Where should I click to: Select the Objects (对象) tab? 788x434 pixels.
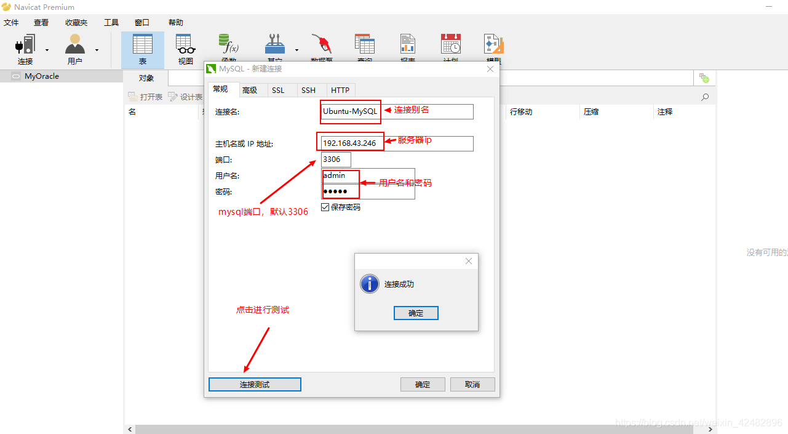[146, 78]
